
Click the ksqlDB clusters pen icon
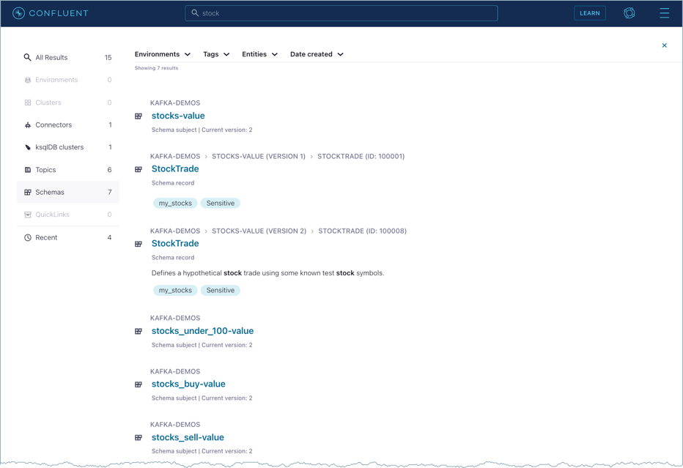[28, 147]
